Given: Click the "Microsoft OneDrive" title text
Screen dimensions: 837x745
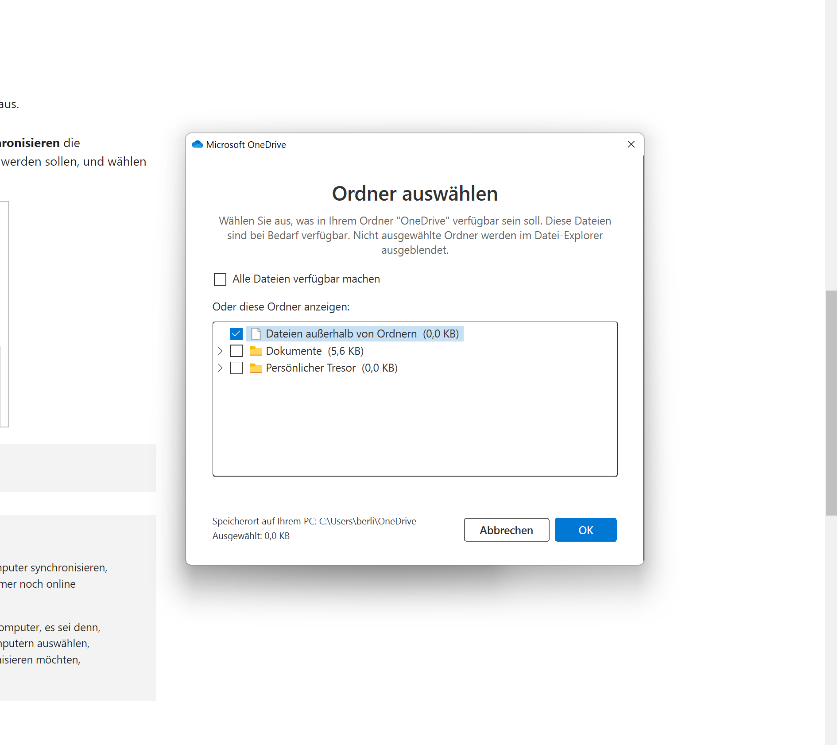Looking at the screenshot, I should 246,144.
